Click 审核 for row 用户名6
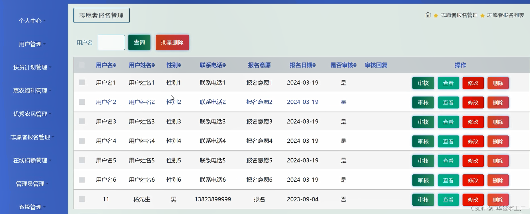Screen dimensions: 530x214 (423, 180)
